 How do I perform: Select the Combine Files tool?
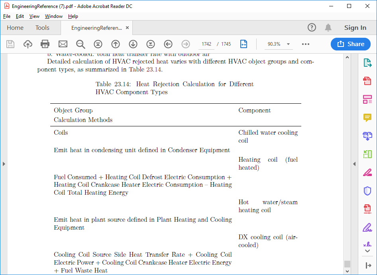(367, 136)
